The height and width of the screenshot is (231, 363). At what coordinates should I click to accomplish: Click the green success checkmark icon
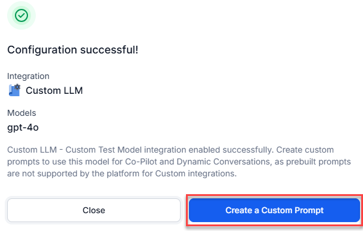(21, 15)
